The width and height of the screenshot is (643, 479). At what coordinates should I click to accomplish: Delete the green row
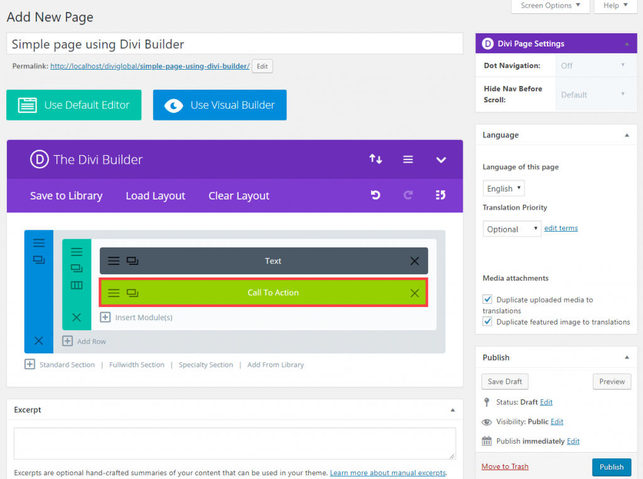[77, 318]
